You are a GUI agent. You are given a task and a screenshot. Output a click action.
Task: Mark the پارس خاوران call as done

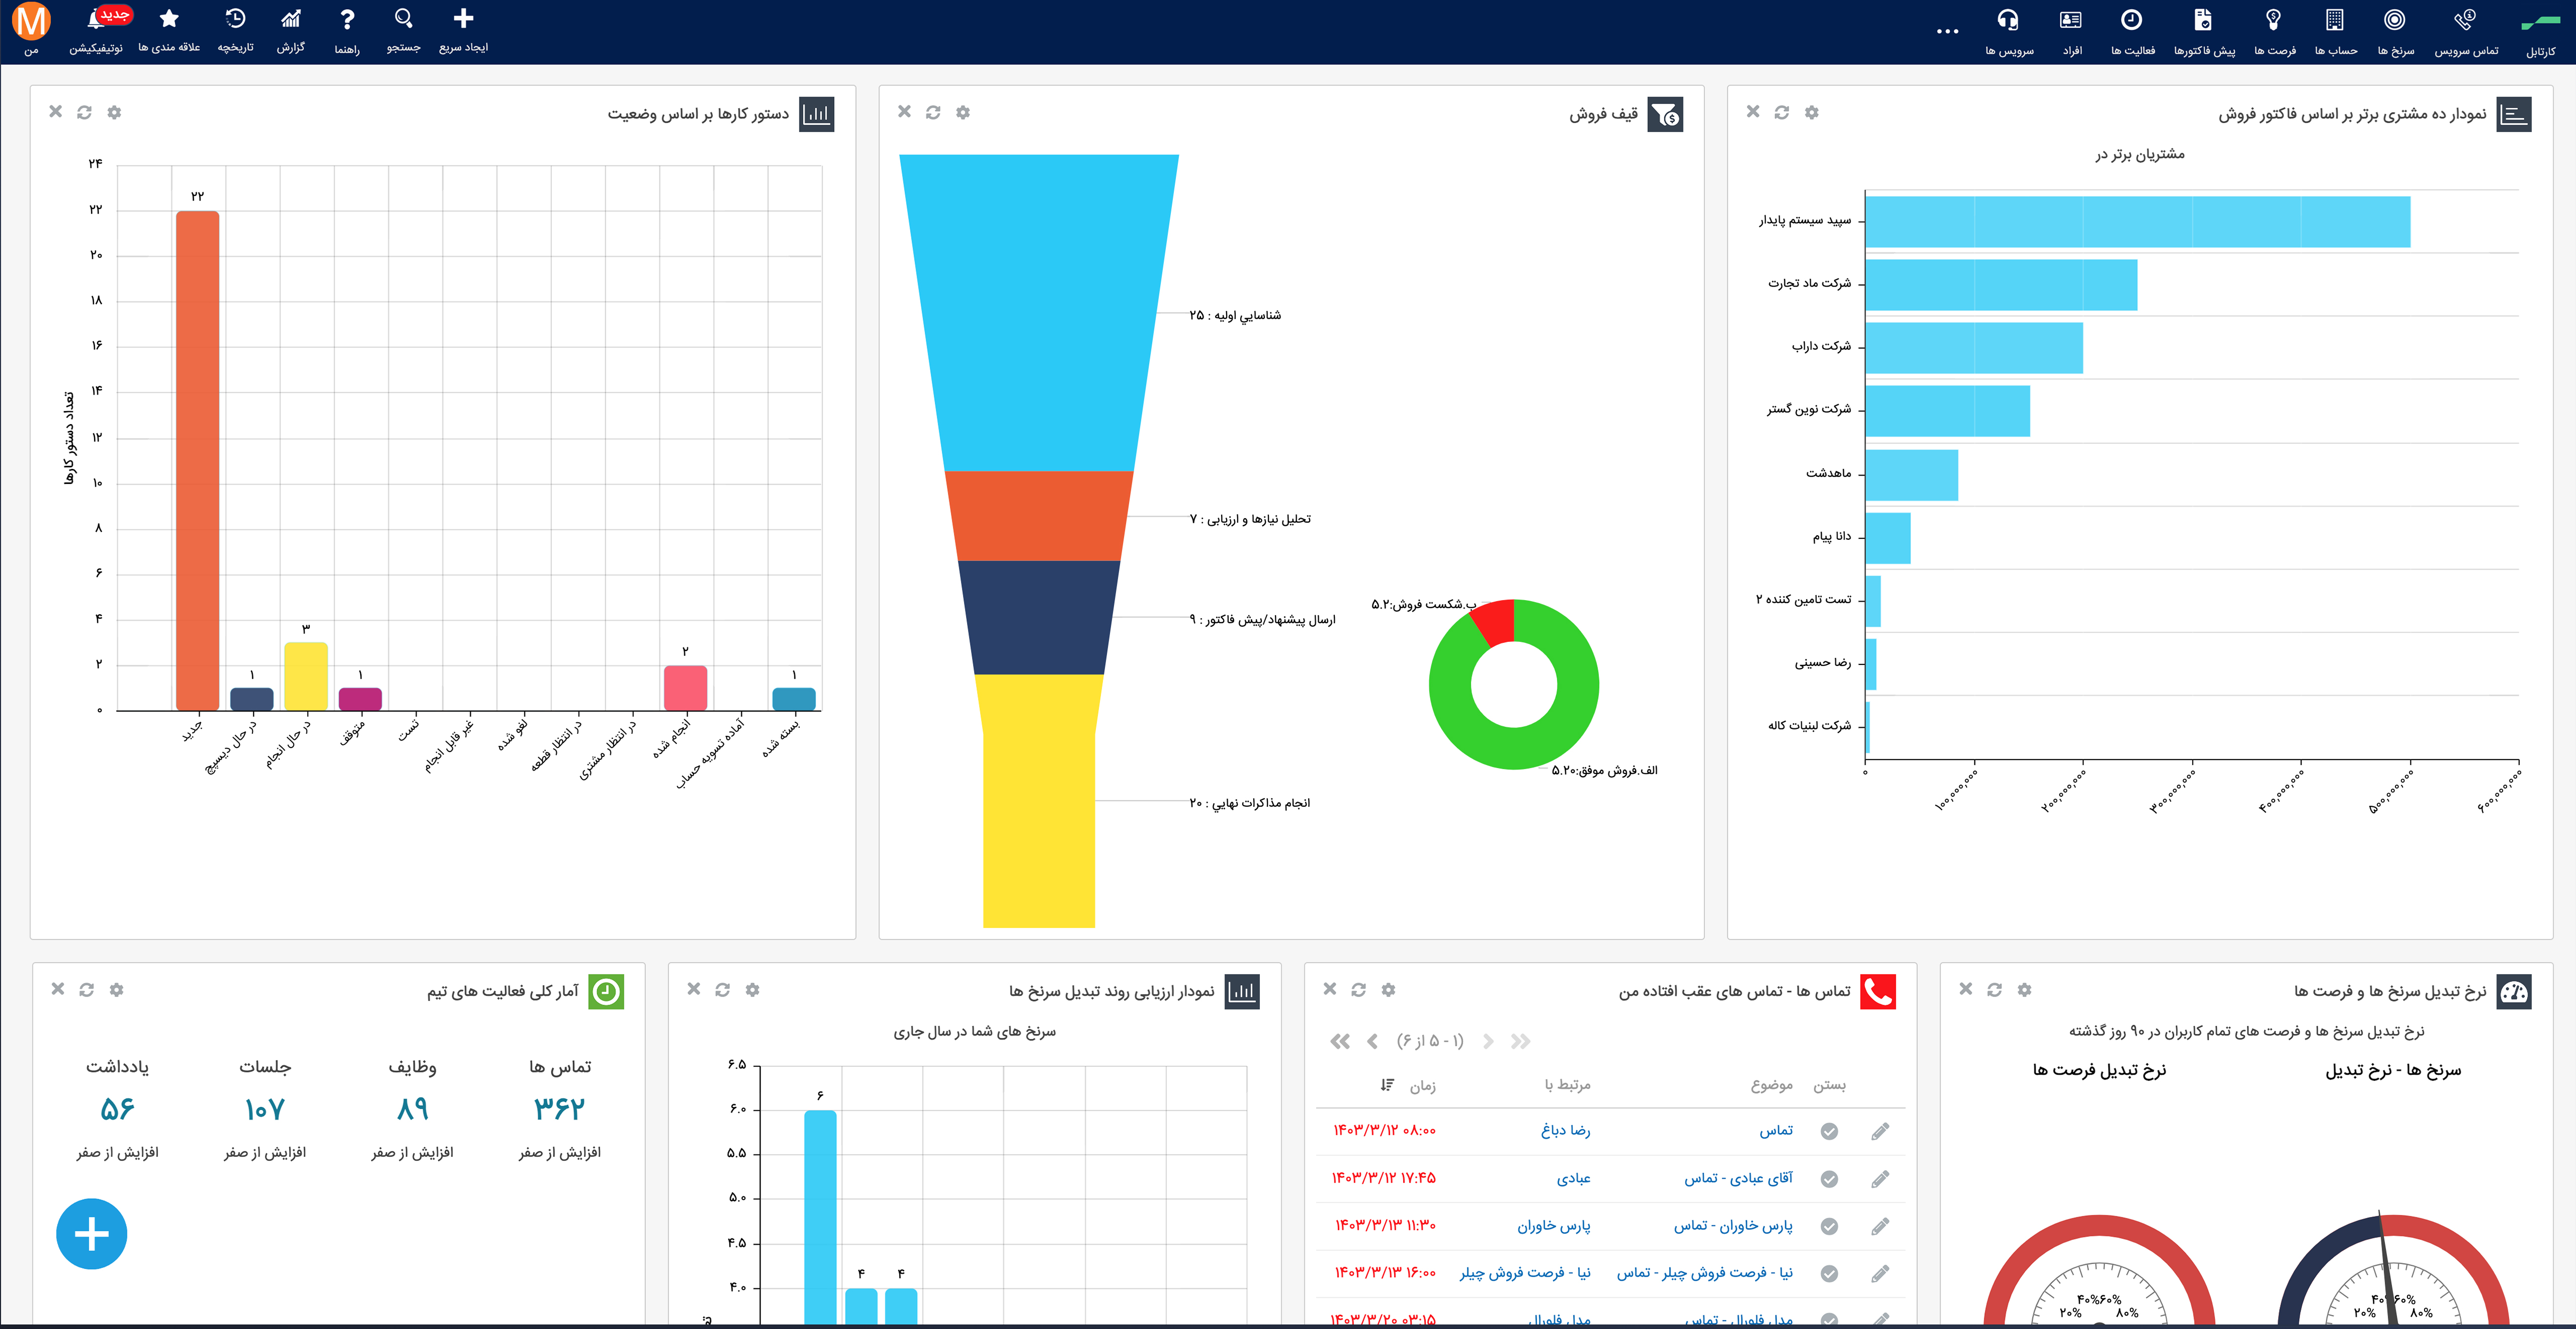click(1829, 1226)
